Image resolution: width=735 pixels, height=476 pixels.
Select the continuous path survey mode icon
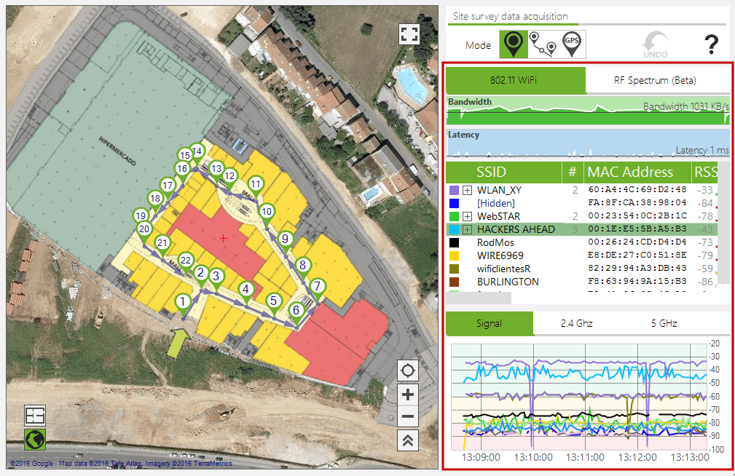click(542, 44)
